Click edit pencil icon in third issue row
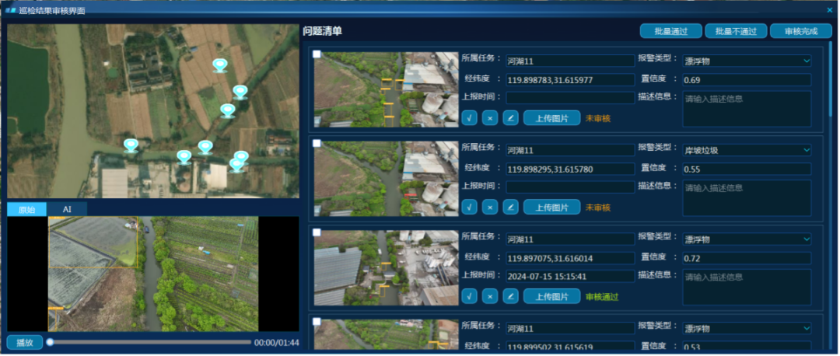The height and width of the screenshot is (356, 840). click(510, 296)
